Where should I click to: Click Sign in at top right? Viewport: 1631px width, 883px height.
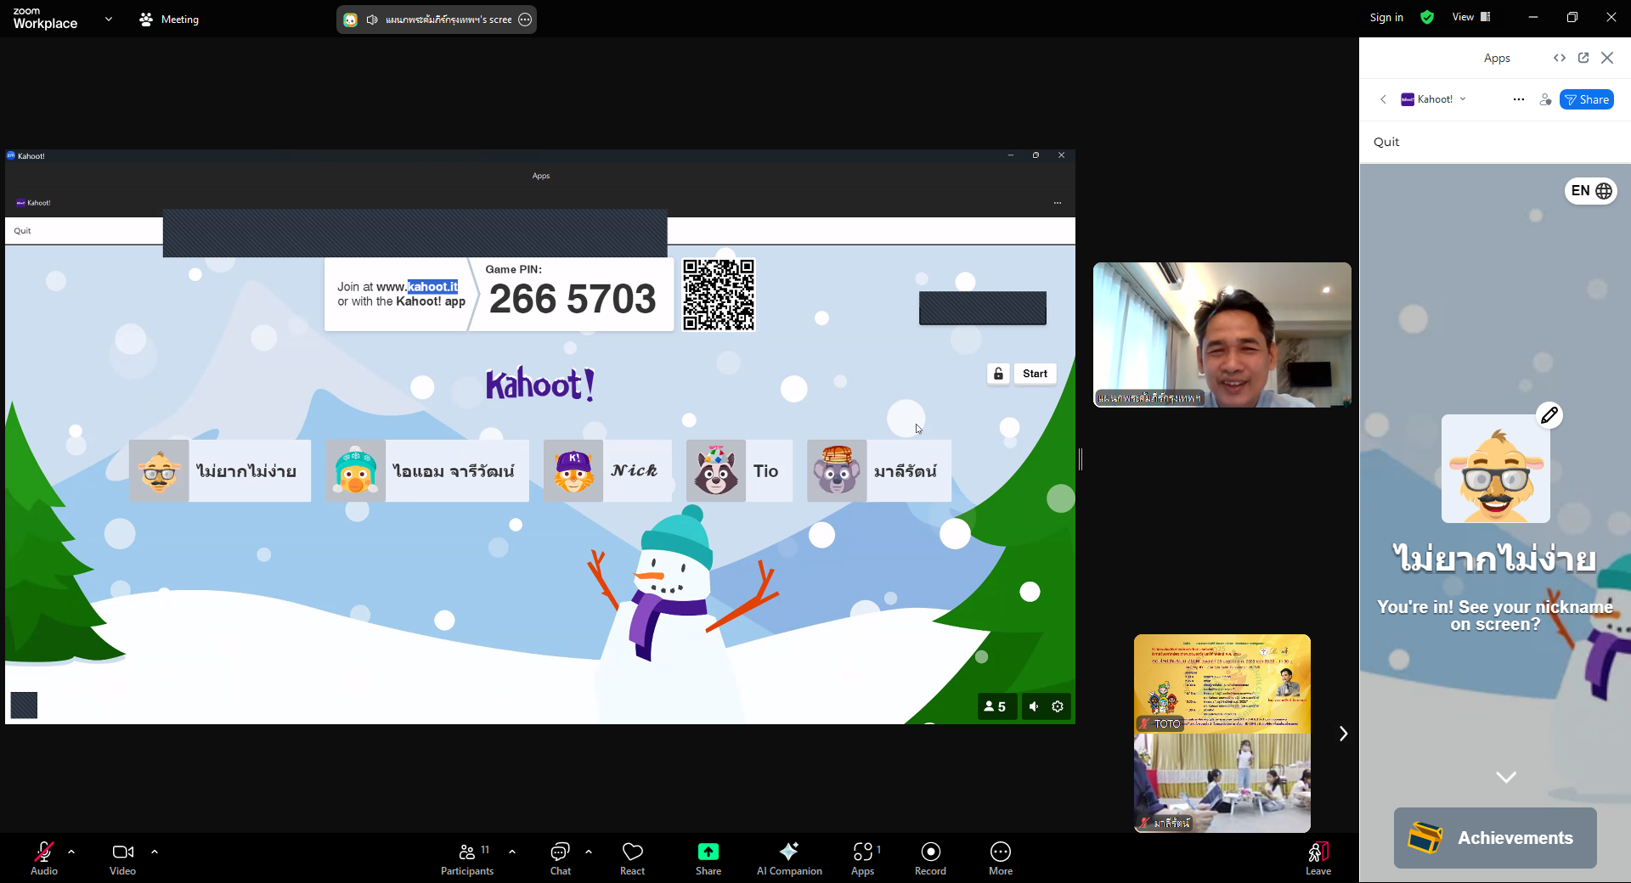pos(1386,17)
